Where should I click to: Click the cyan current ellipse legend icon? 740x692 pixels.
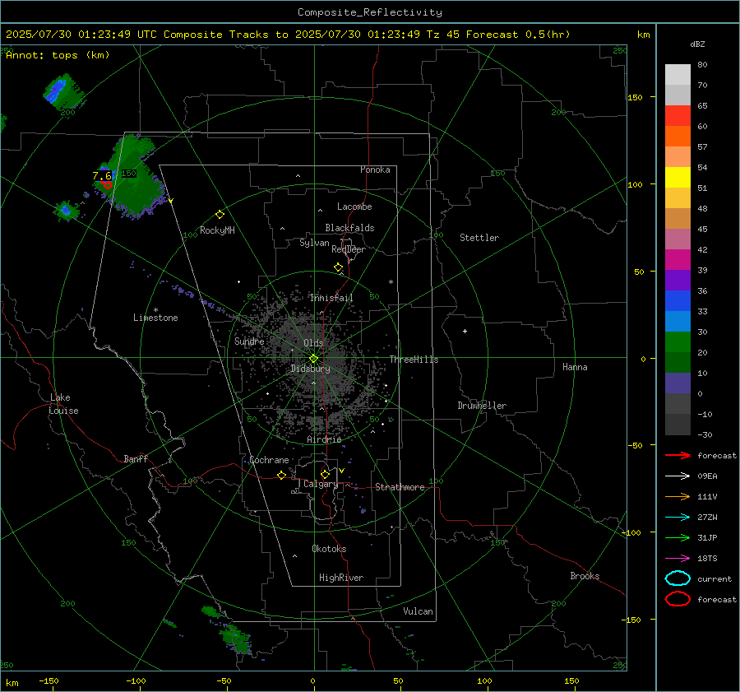[678, 578]
